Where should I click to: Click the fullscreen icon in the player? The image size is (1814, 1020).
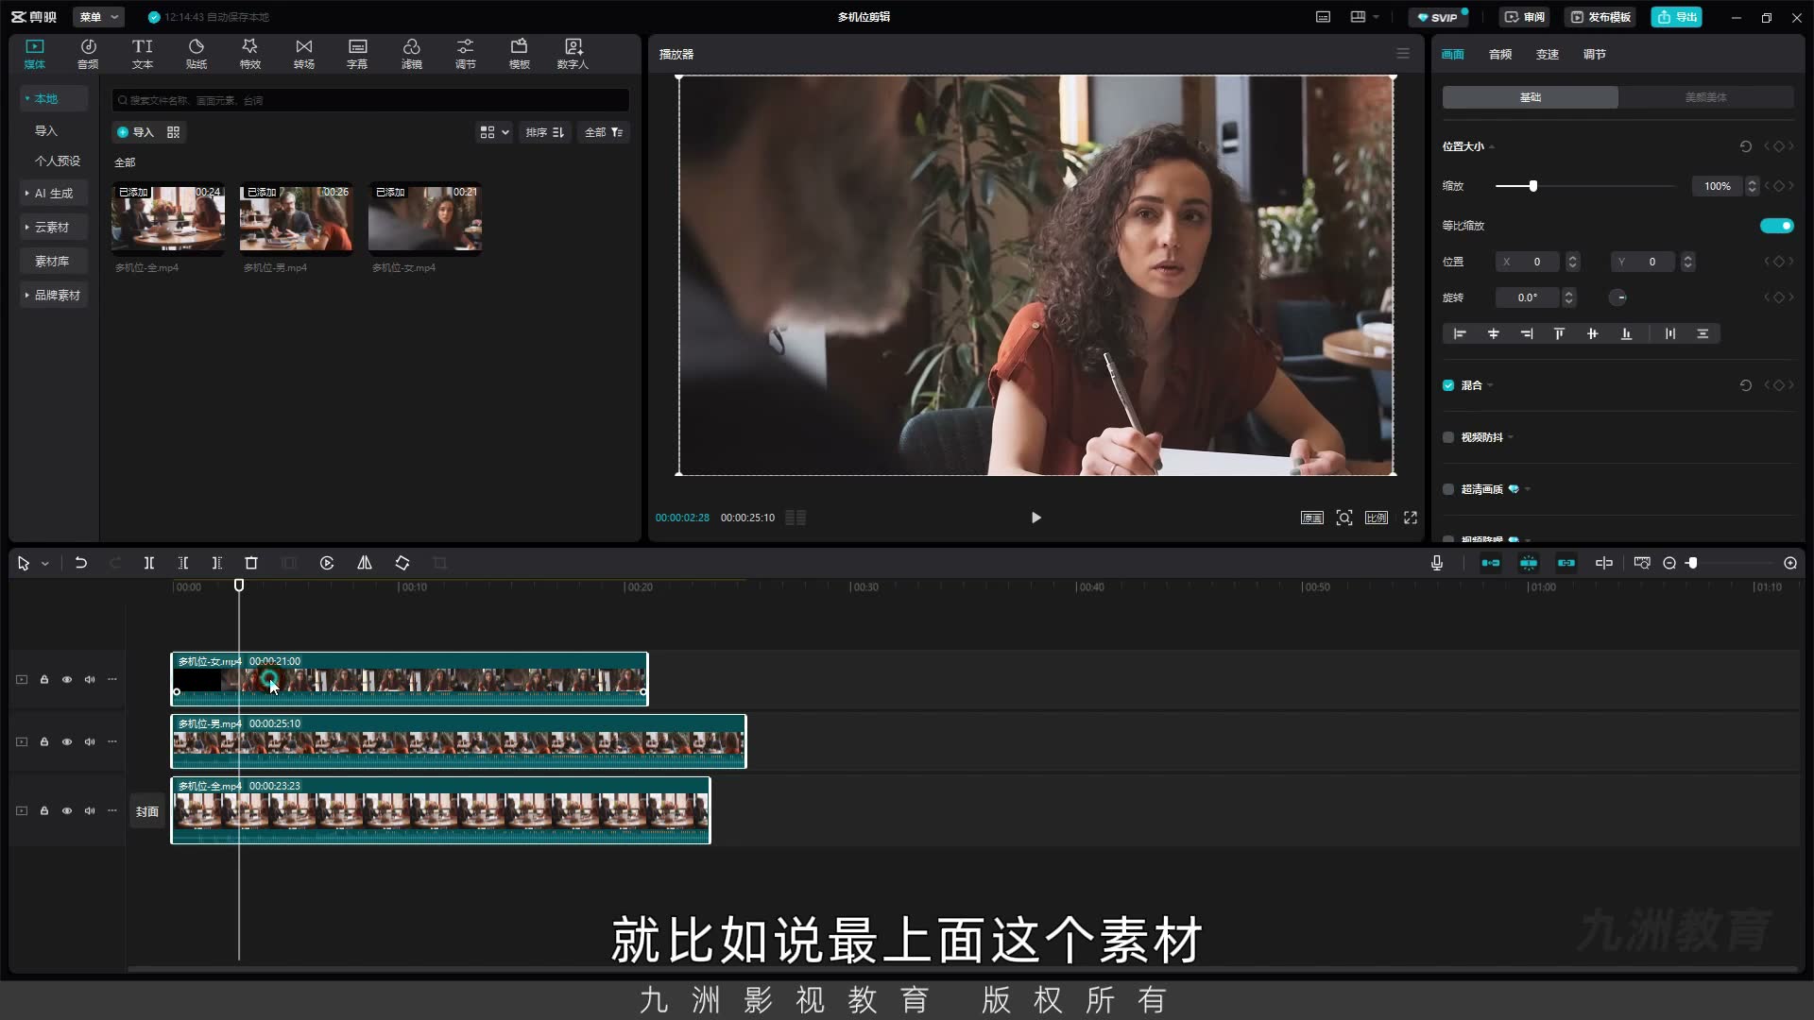1411,518
